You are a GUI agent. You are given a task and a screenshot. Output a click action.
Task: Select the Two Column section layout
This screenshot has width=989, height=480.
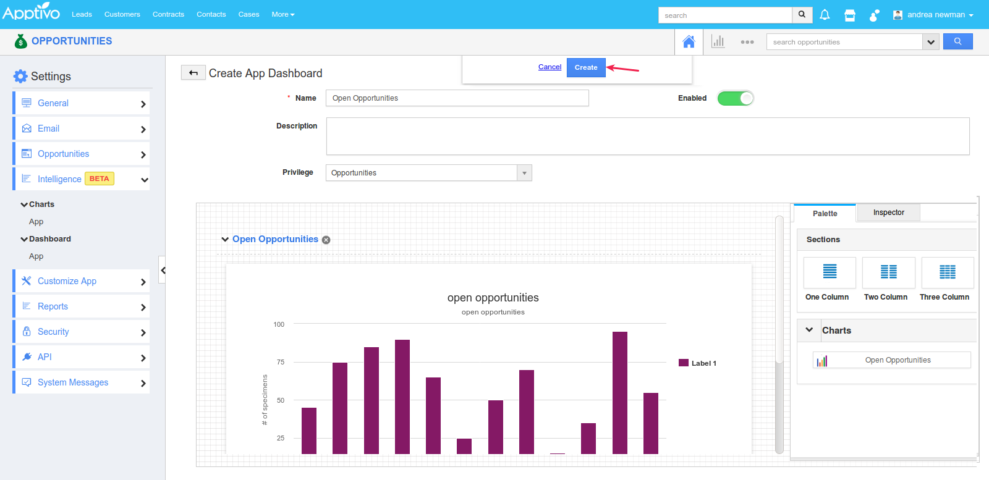(x=888, y=272)
